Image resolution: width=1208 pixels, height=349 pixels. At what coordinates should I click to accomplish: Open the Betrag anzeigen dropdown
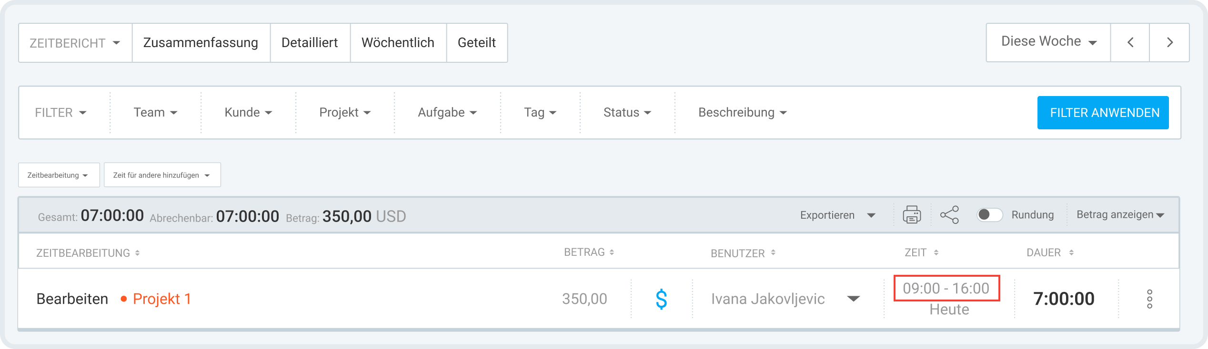click(x=1120, y=215)
